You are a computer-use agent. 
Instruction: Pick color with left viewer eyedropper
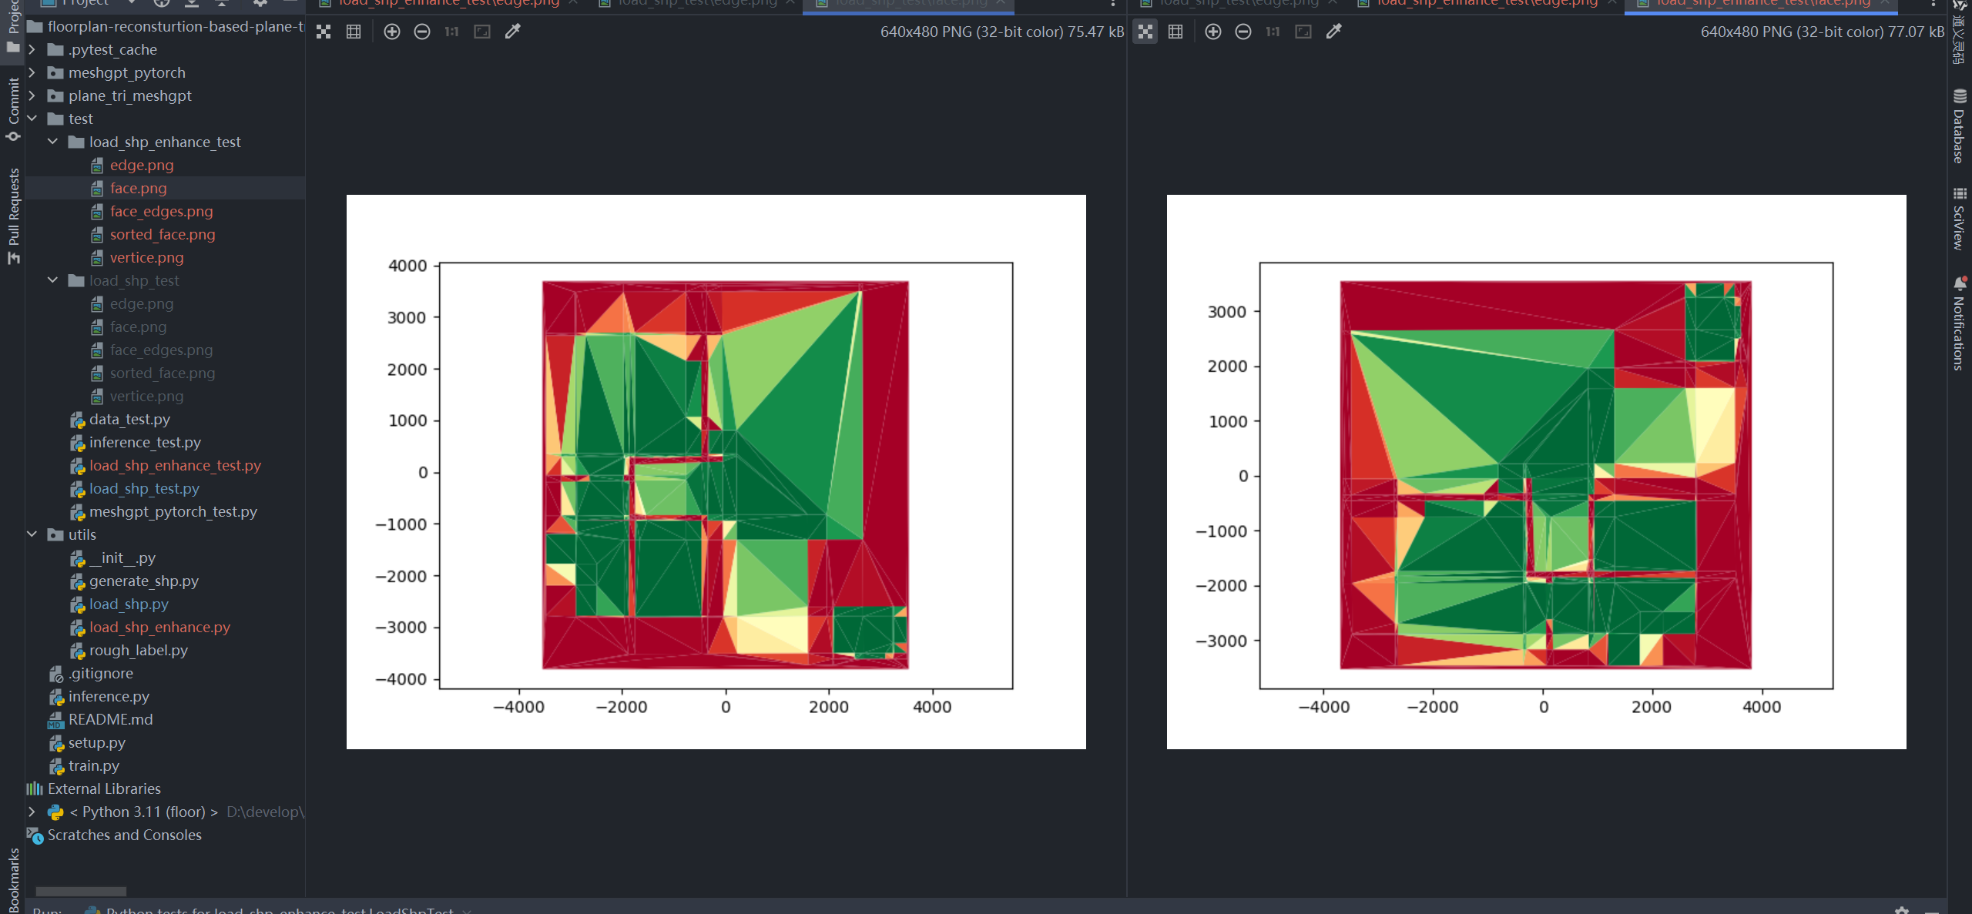(512, 32)
